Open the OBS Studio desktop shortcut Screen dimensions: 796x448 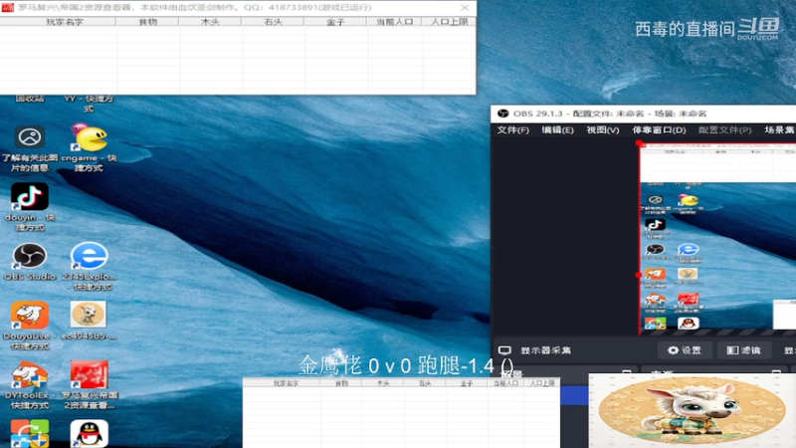point(30,262)
